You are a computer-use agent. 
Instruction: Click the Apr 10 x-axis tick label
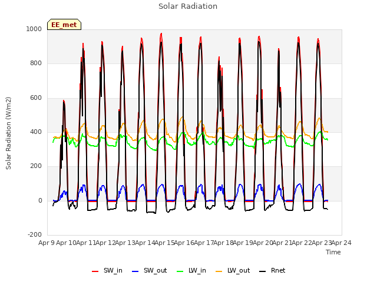pyautogui.click(x=66, y=243)
